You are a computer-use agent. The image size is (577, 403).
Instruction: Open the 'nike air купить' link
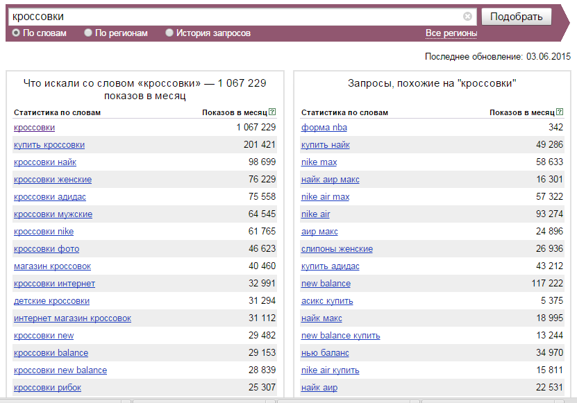330,370
